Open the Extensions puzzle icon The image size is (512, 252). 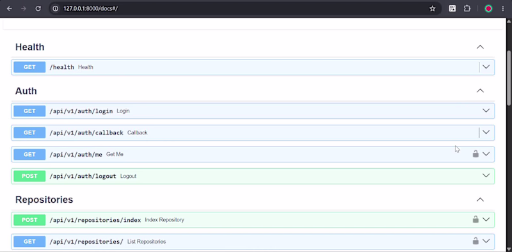click(467, 8)
